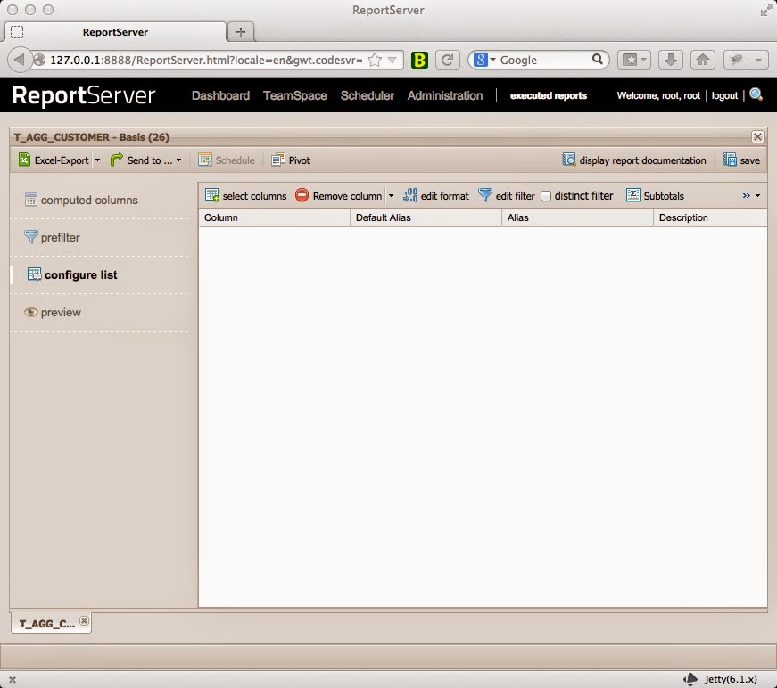Click the status bar close x icon
The image size is (777, 688).
tap(12, 680)
